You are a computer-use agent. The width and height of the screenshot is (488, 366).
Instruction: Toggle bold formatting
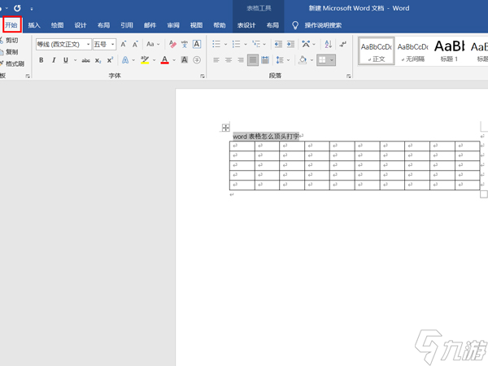41,60
